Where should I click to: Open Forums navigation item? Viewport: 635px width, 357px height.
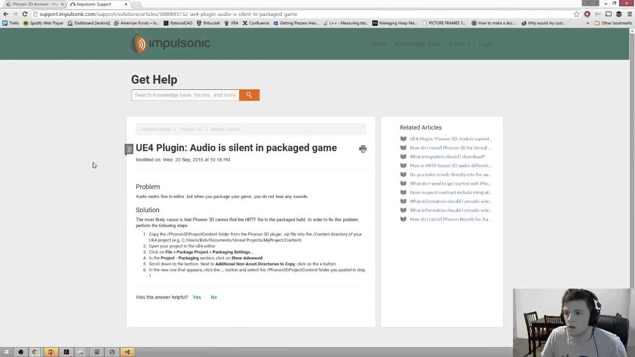(x=460, y=44)
